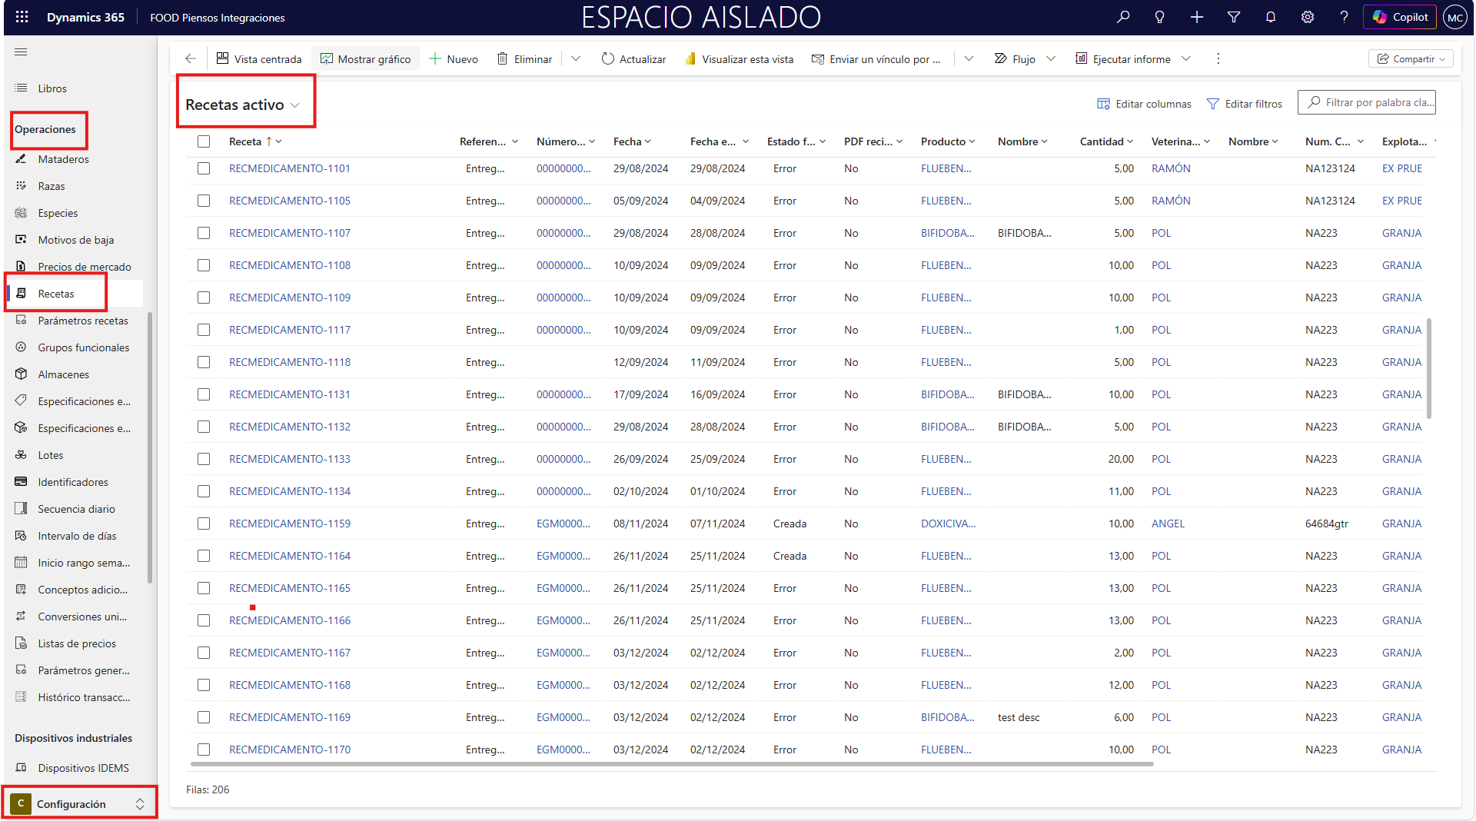The height and width of the screenshot is (821, 1476).
Task: Click the back arrow in command bar
Action: pos(191,59)
